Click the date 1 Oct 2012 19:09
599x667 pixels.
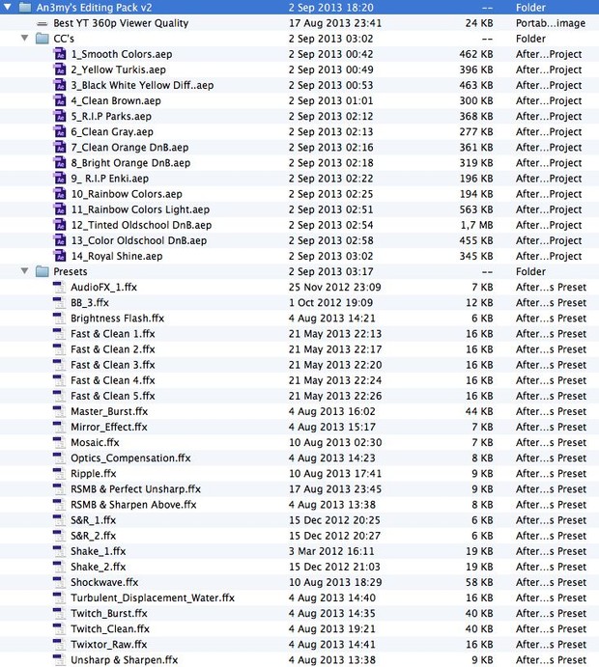tap(330, 303)
